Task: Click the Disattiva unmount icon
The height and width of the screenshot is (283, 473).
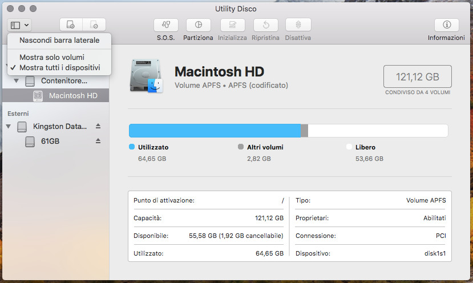Action: [x=298, y=25]
